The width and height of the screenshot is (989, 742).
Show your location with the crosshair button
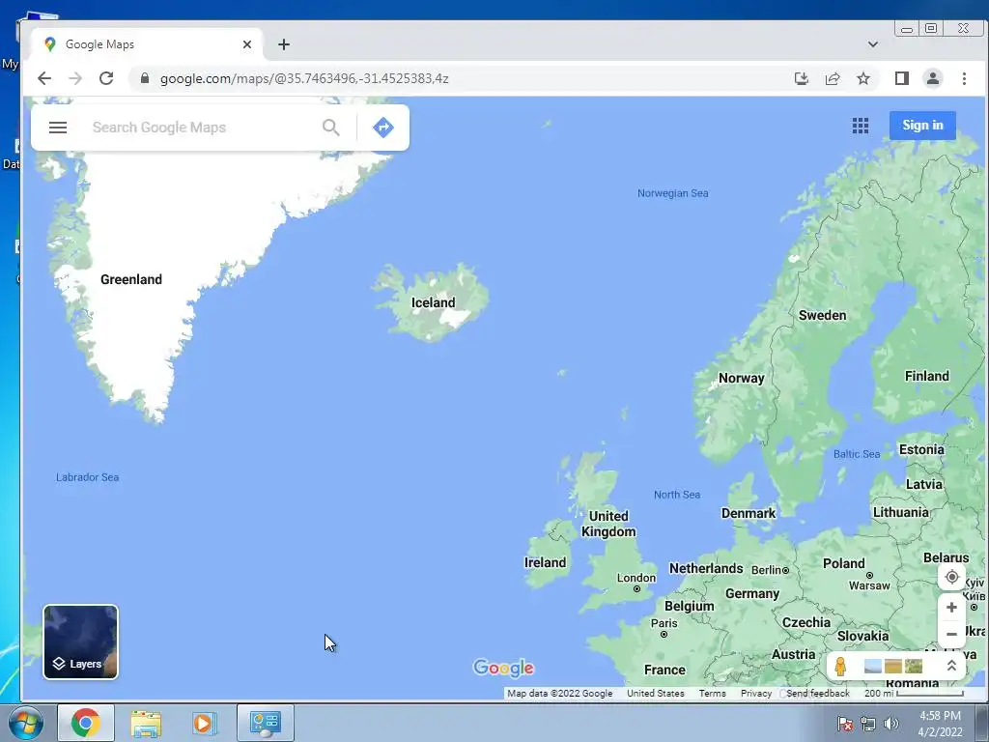951,577
